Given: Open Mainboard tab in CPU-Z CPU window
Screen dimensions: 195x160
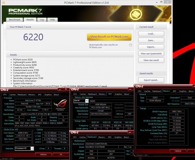Looking at the screenshot, I should click(22, 95).
